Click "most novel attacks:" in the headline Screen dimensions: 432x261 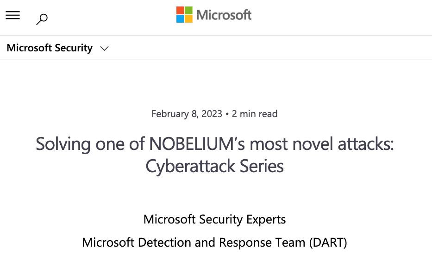point(322,144)
